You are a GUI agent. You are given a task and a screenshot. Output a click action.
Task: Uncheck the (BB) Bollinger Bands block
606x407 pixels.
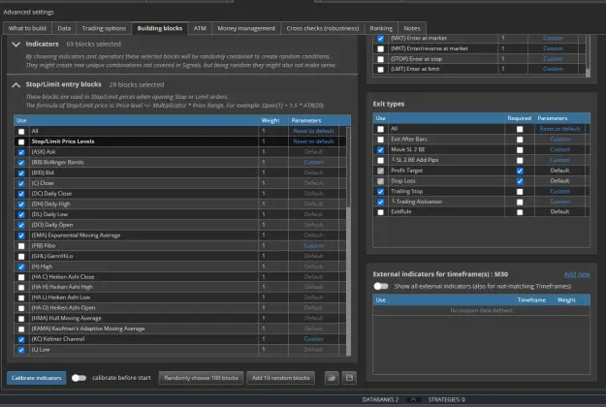click(x=21, y=163)
